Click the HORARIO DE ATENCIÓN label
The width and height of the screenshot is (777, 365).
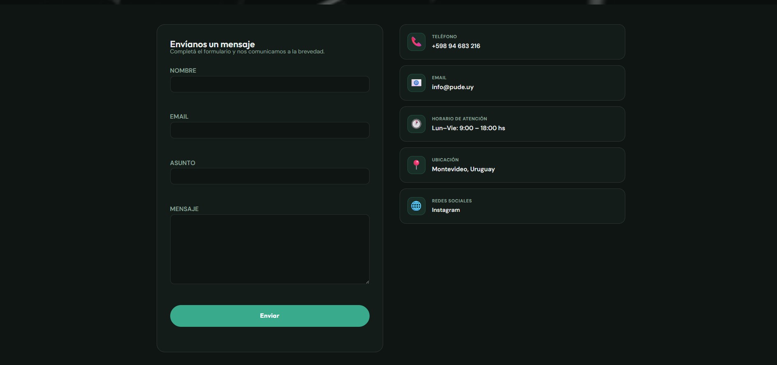pos(459,119)
